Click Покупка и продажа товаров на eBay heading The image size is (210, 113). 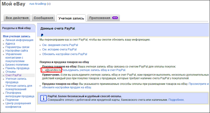(x=64, y=62)
